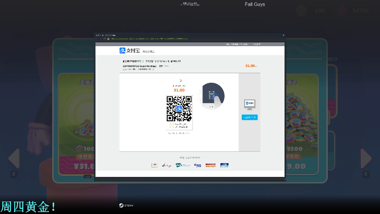Click the computer monitor Alipay icon
The image size is (380, 214).
pos(250,105)
